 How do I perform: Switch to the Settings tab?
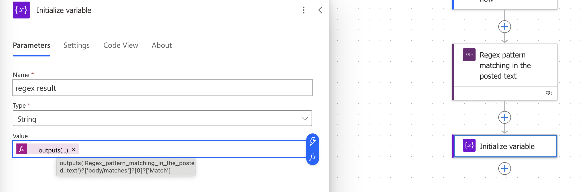pyautogui.click(x=76, y=45)
